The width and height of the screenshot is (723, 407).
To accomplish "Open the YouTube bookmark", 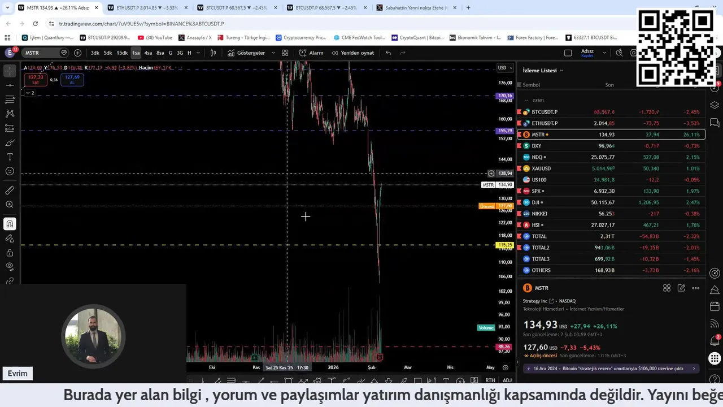I will [155, 38].
